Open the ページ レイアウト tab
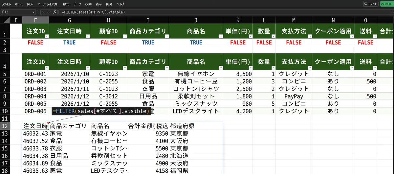The image size is (394, 174). tap(48, 4)
